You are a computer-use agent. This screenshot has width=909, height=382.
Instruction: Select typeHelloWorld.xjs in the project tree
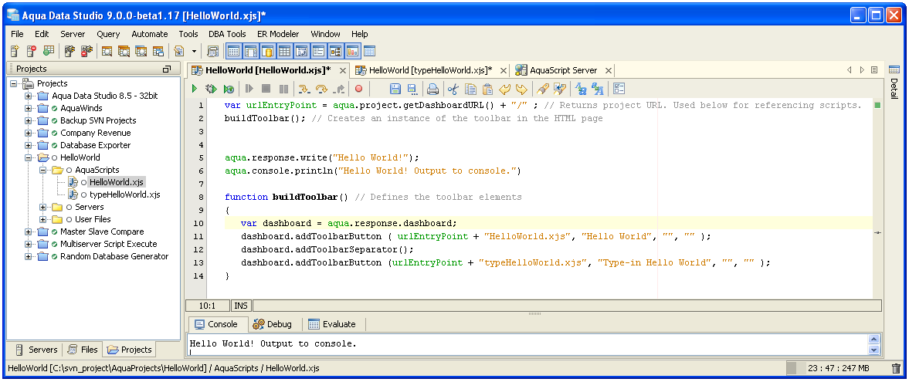coord(124,194)
